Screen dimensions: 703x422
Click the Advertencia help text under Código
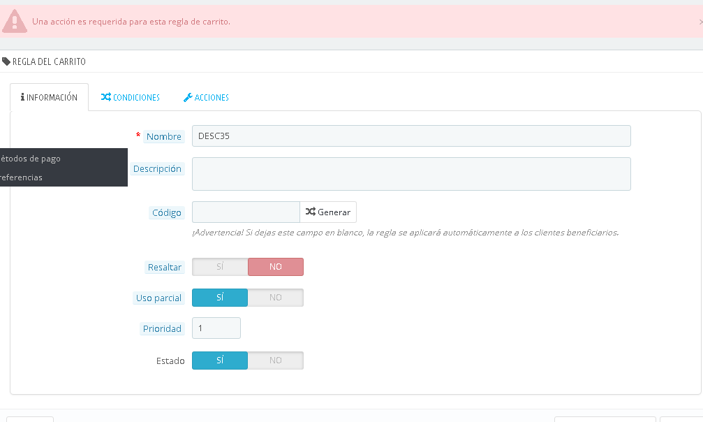(x=406, y=233)
